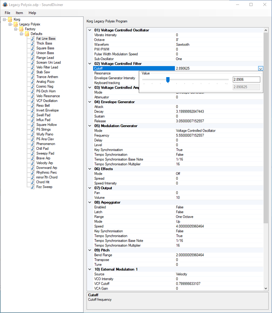Image resolution: width=272 pixels, height=313 pixels.
Task: Maximize the SoundDiviner window
Action: 251,5
